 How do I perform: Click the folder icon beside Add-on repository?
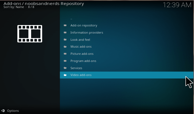point(65,25)
